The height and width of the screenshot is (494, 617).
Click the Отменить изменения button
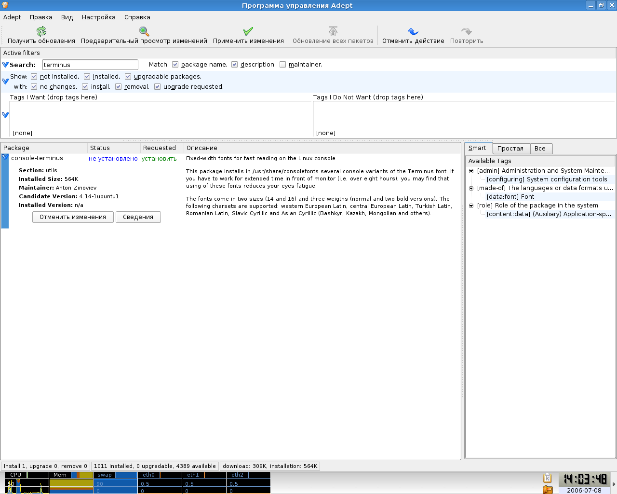click(x=73, y=217)
